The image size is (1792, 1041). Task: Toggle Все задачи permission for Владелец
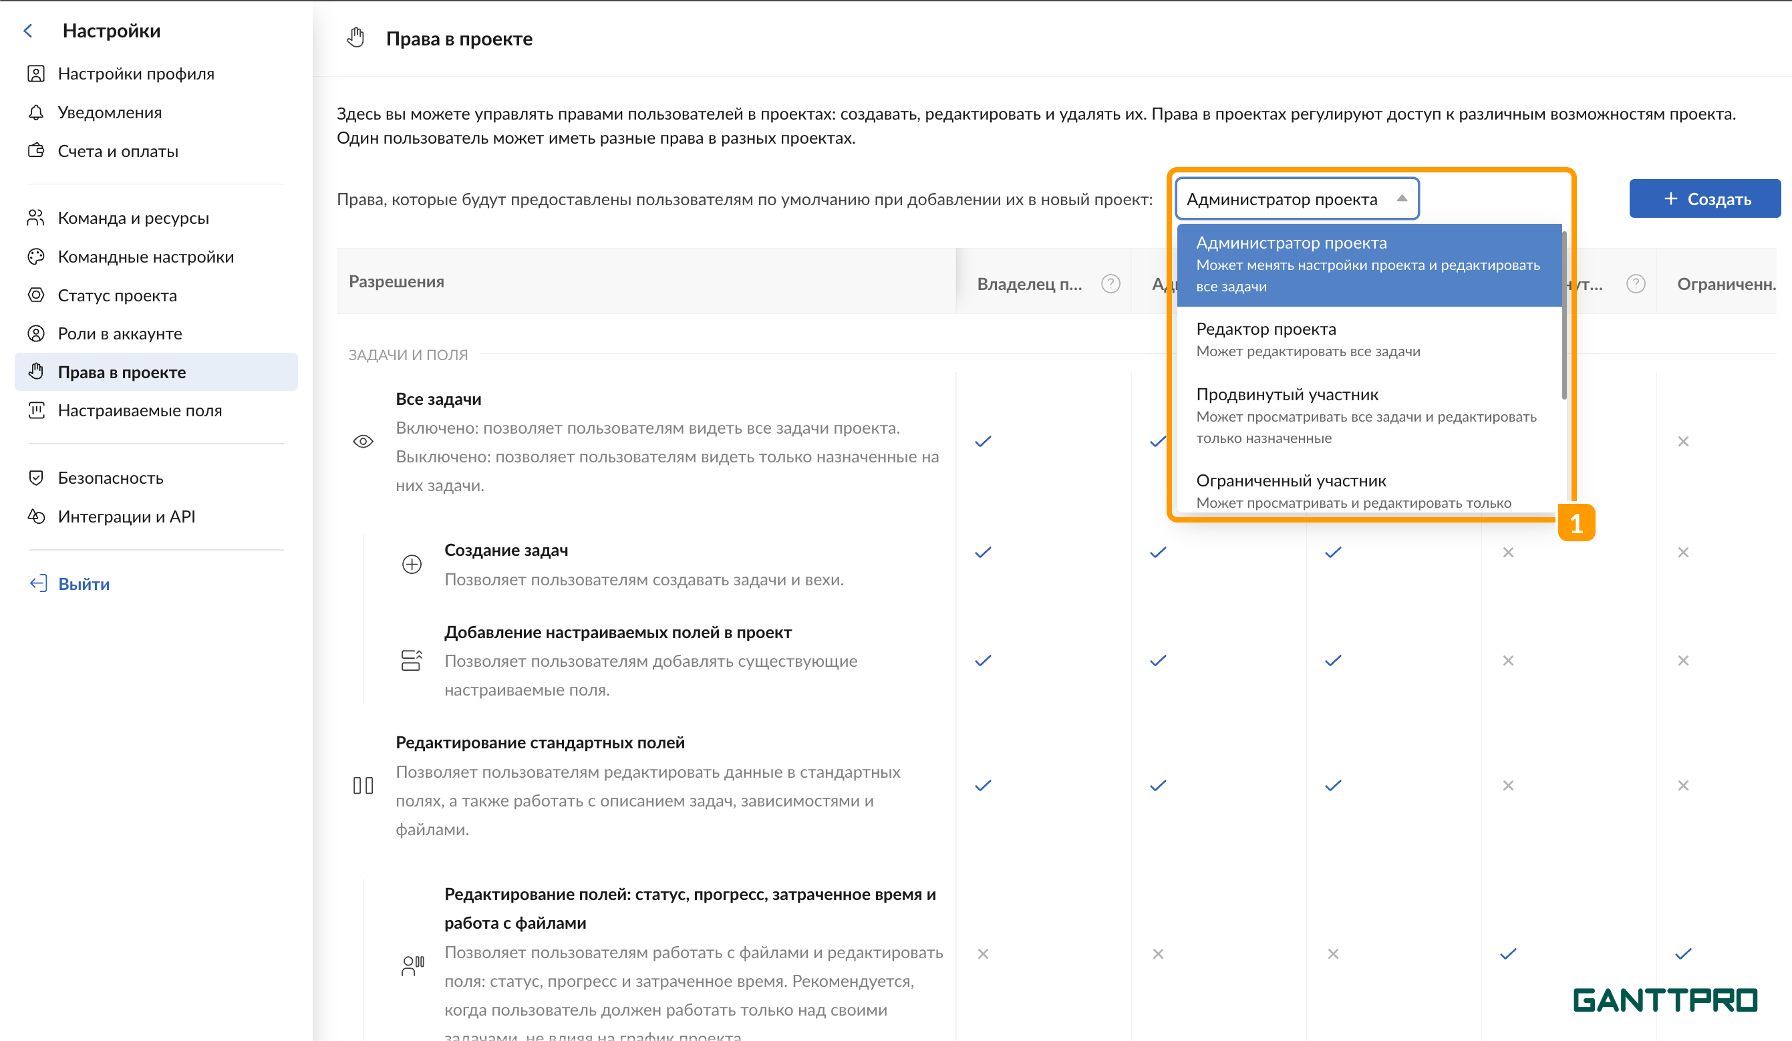click(x=982, y=442)
